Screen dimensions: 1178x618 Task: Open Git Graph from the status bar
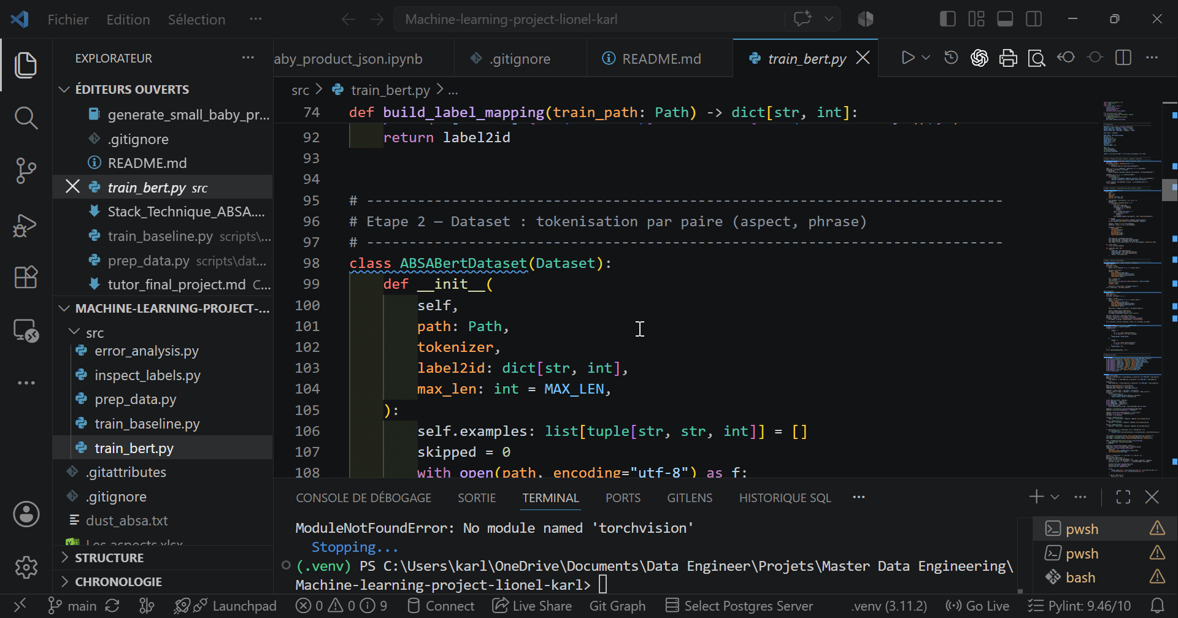pyautogui.click(x=617, y=606)
